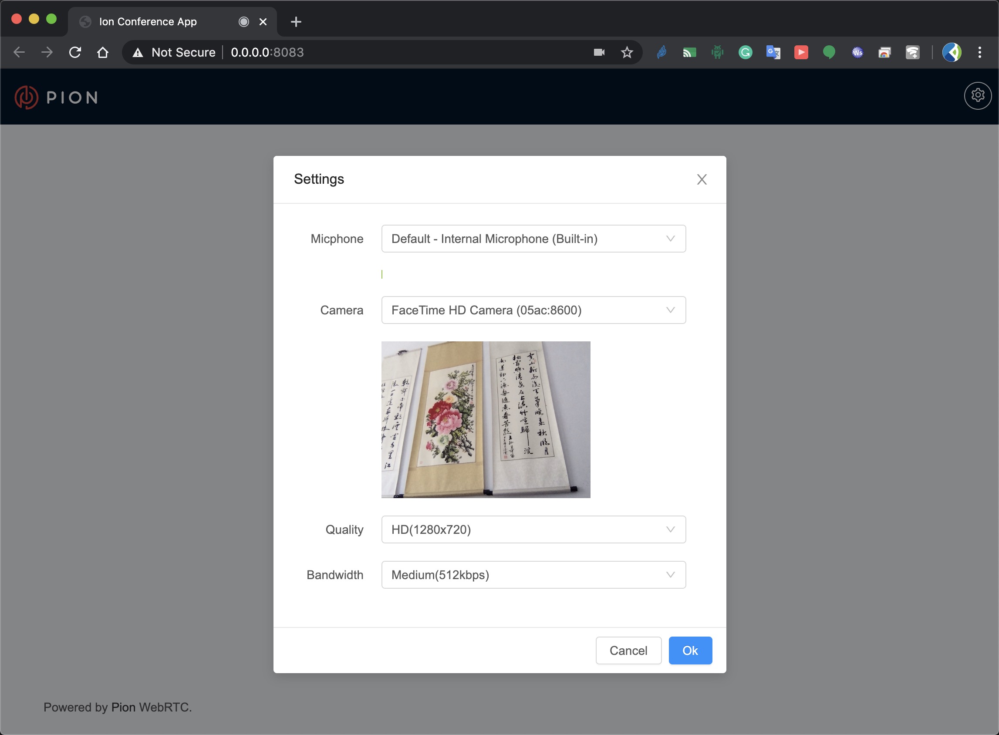Viewport: 999px width, 735px height.
Task: Click the Pion logo in the header
Action: point(57,98)
